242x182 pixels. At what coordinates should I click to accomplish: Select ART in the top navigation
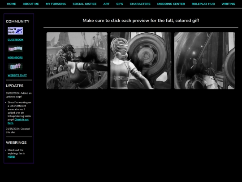[x=106, y=4]
